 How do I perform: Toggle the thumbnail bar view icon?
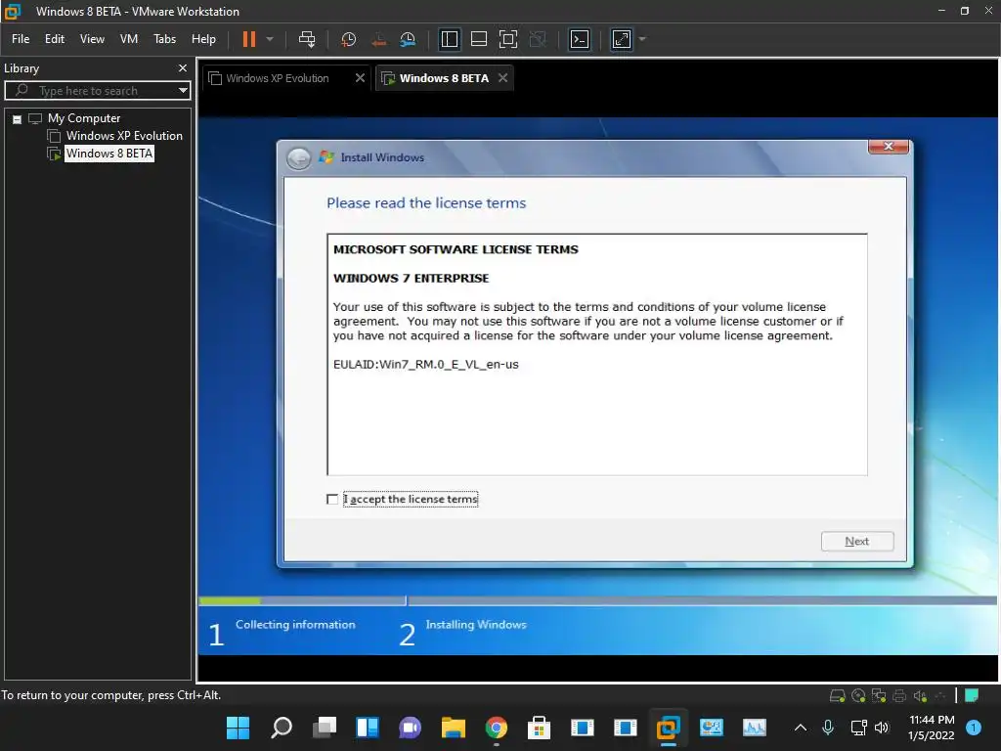pyautogui.click(x=479, y=39)
